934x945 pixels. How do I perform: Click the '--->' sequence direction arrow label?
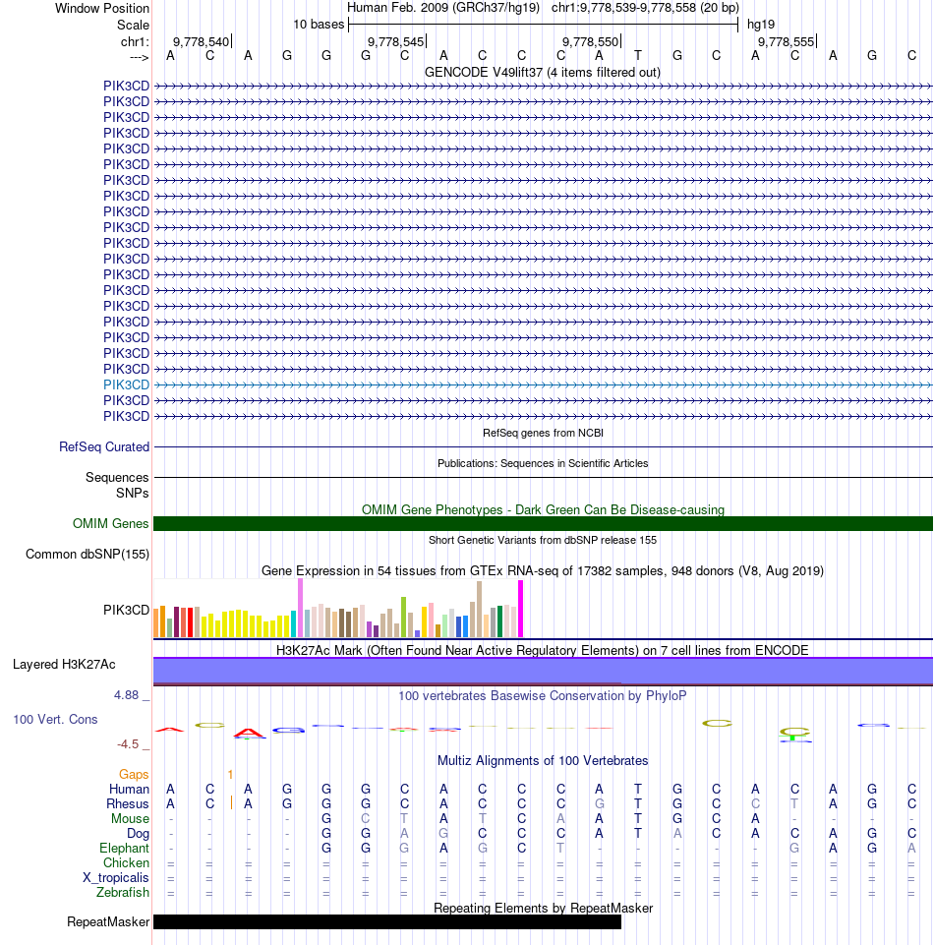click(x=140, y=57)
